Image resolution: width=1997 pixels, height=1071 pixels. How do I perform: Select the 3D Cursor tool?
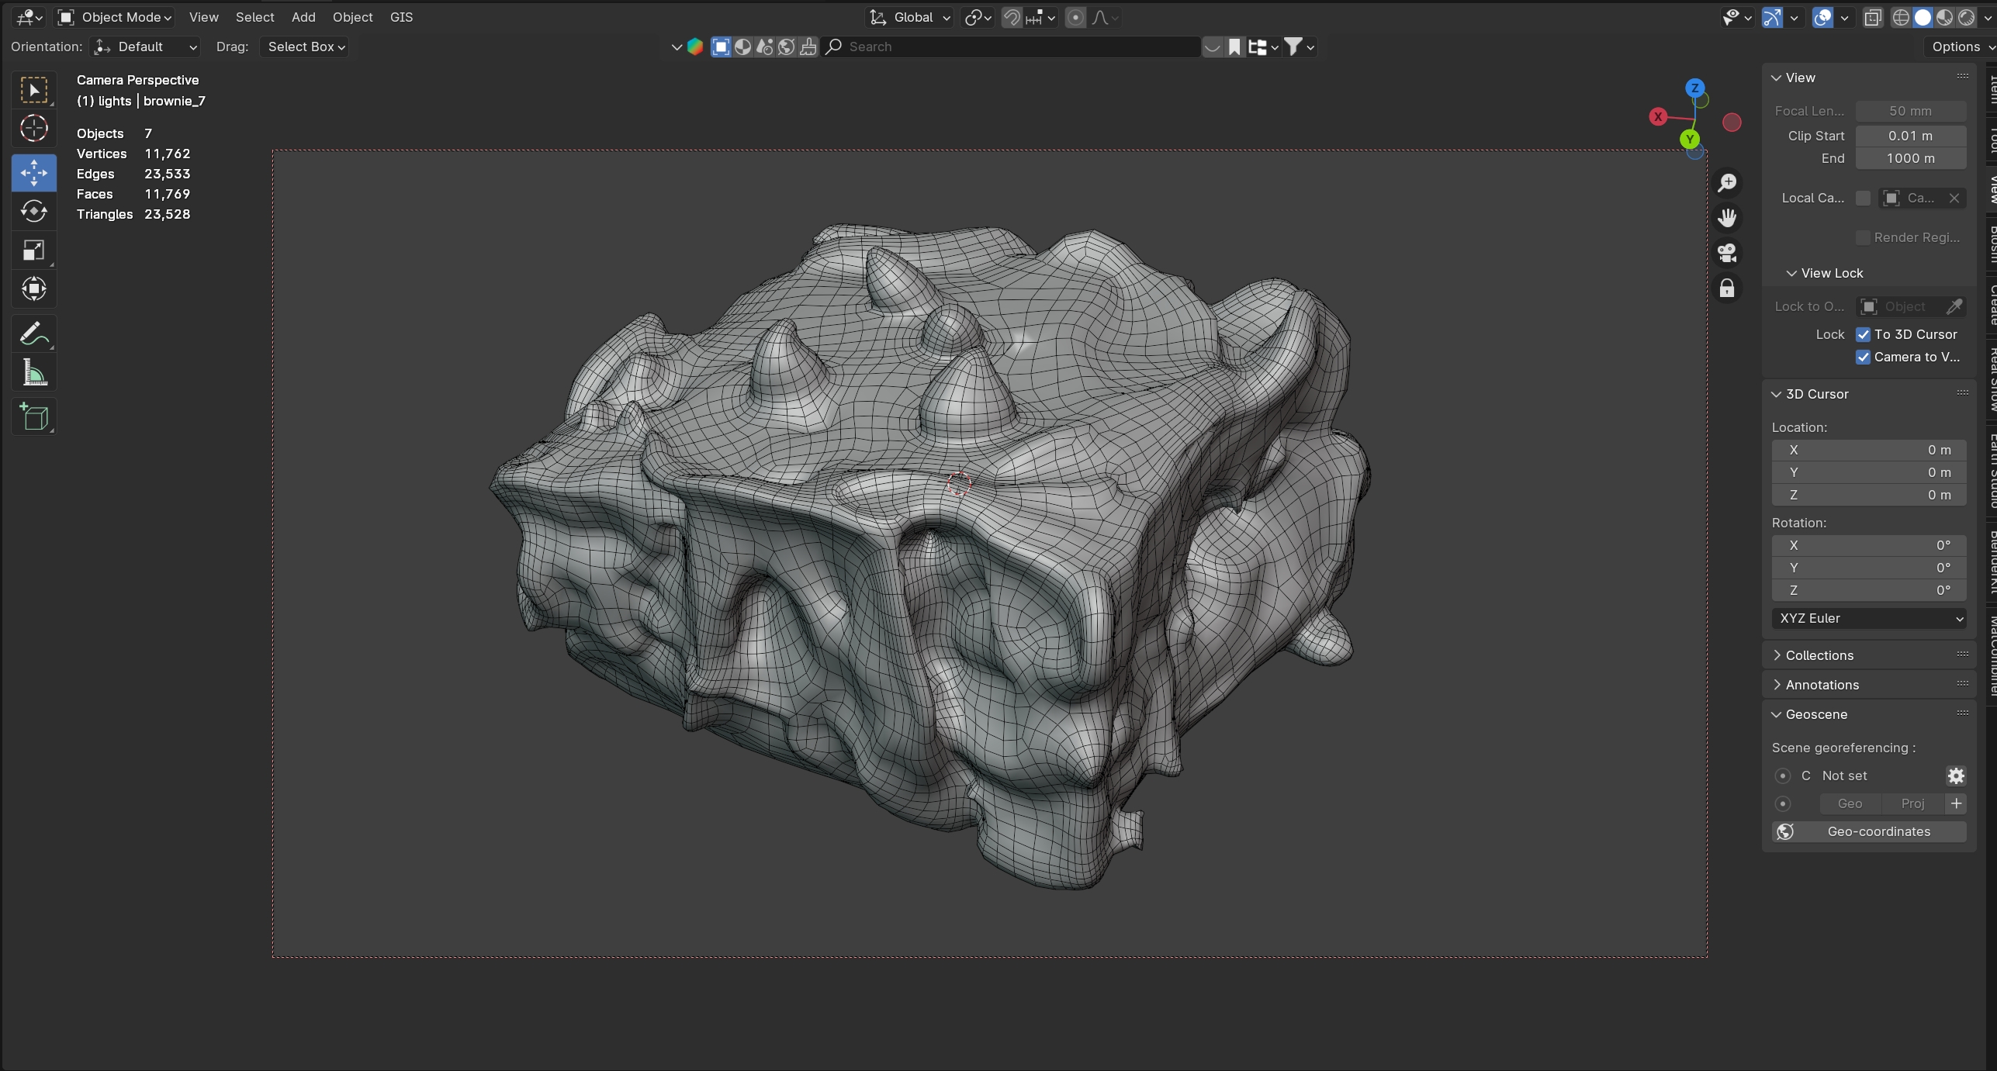tap(33, 129)
